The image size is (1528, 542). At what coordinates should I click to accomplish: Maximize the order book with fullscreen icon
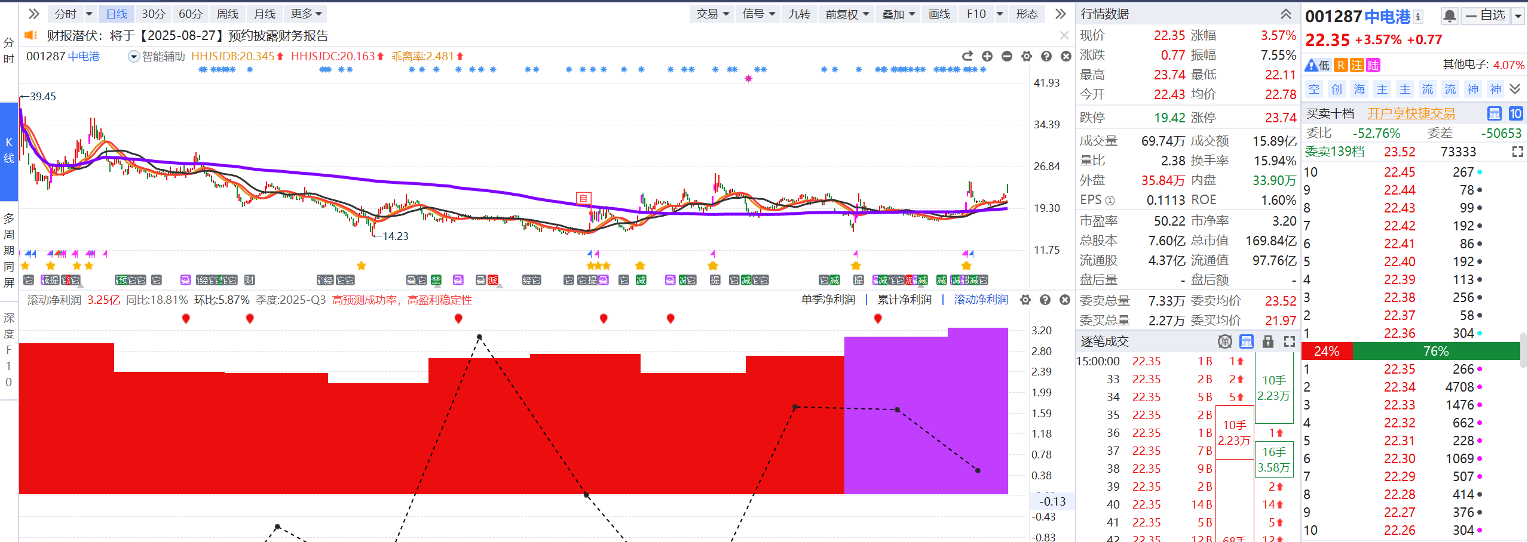(1518, 152)
